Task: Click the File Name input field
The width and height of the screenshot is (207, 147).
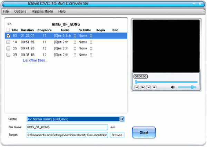Action: 67,127
